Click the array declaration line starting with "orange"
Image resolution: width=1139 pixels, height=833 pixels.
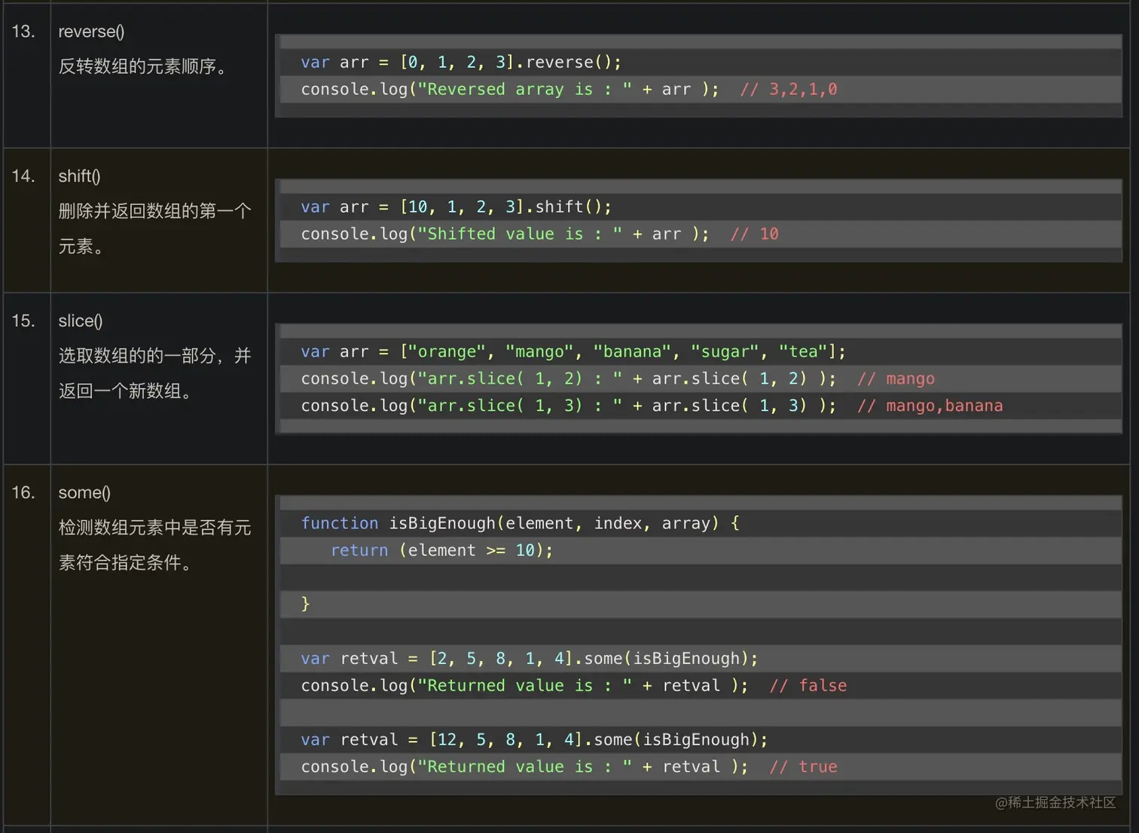573,351
